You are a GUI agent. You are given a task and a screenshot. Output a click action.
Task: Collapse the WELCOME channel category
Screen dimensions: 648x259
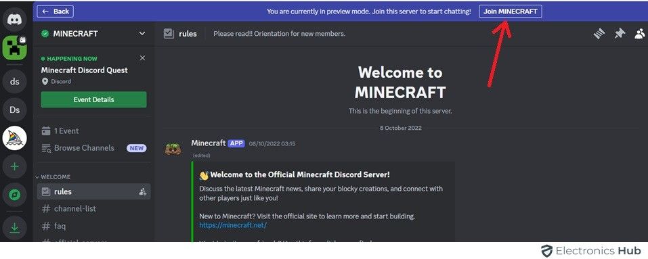[x=53, y=177]
